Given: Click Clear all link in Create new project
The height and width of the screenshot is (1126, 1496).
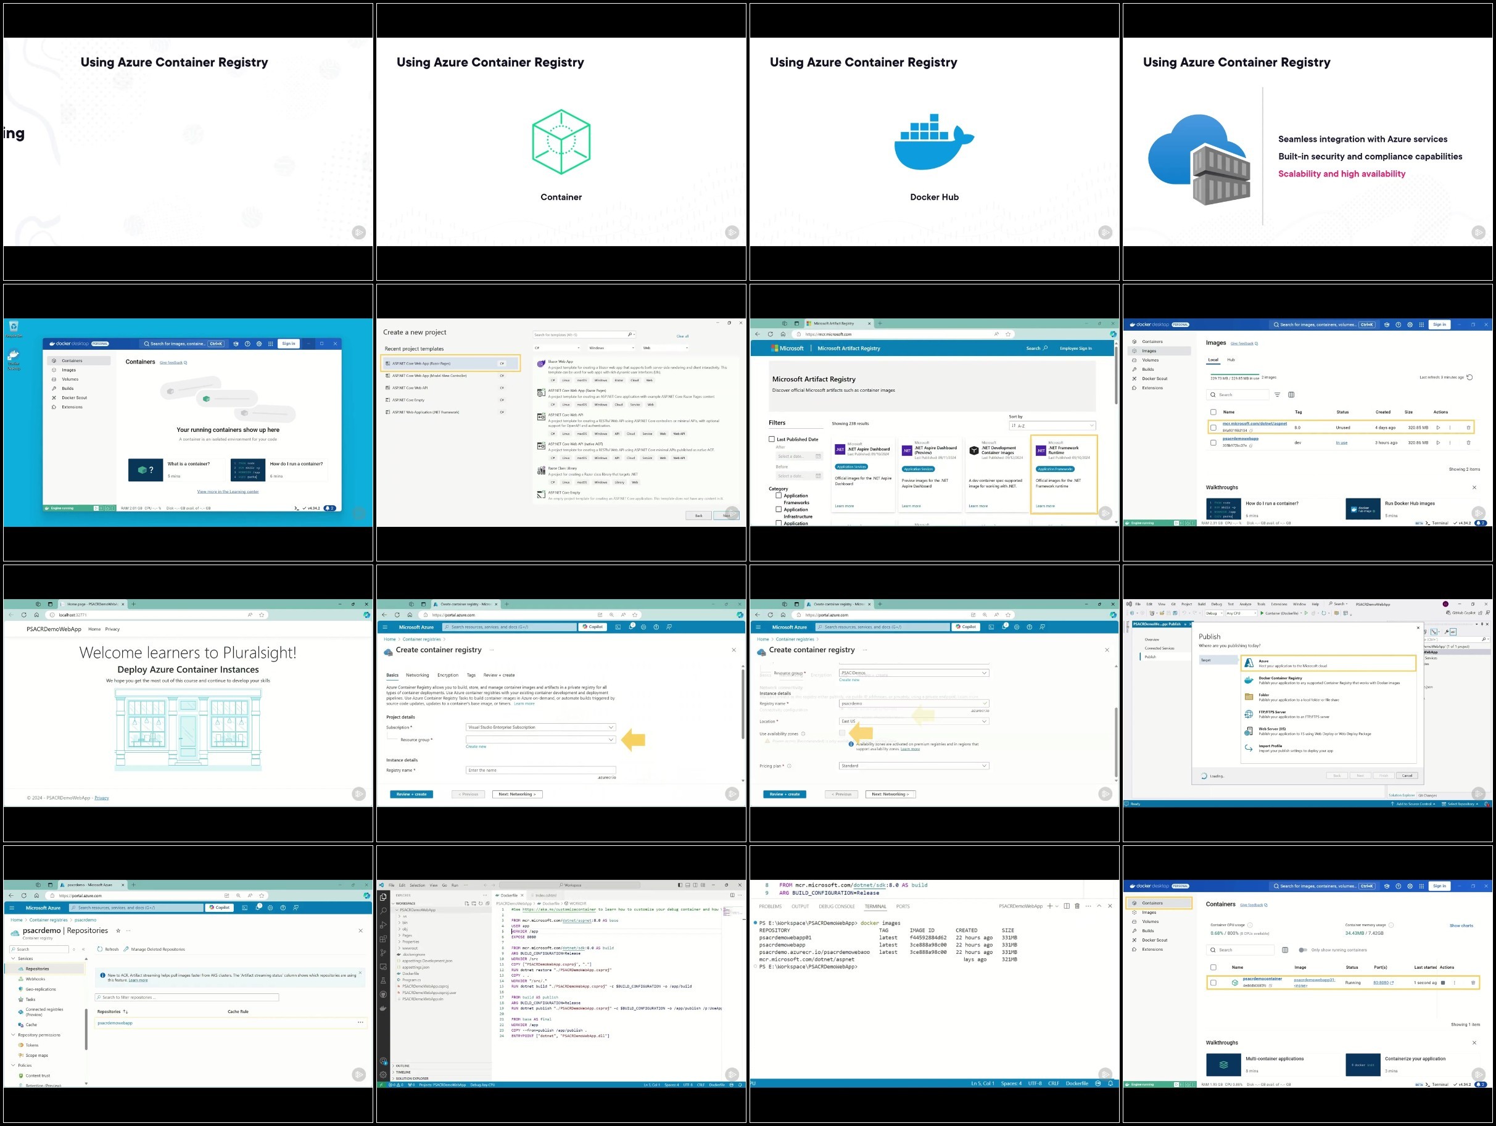Looking at the screenshot, I should pos(682,336).
